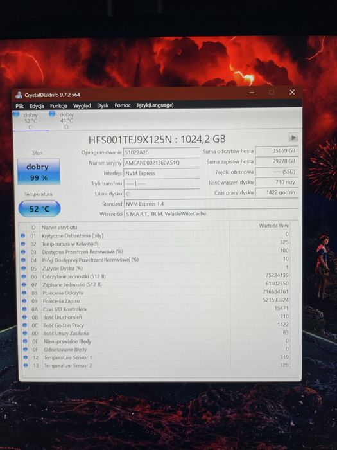337x450 pixels.
Task: Select row 08 Polecenia Odczytu
Action: coord(155,292)
